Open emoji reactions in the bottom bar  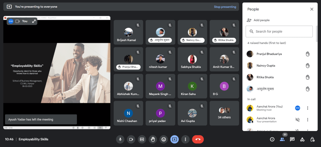163,139
